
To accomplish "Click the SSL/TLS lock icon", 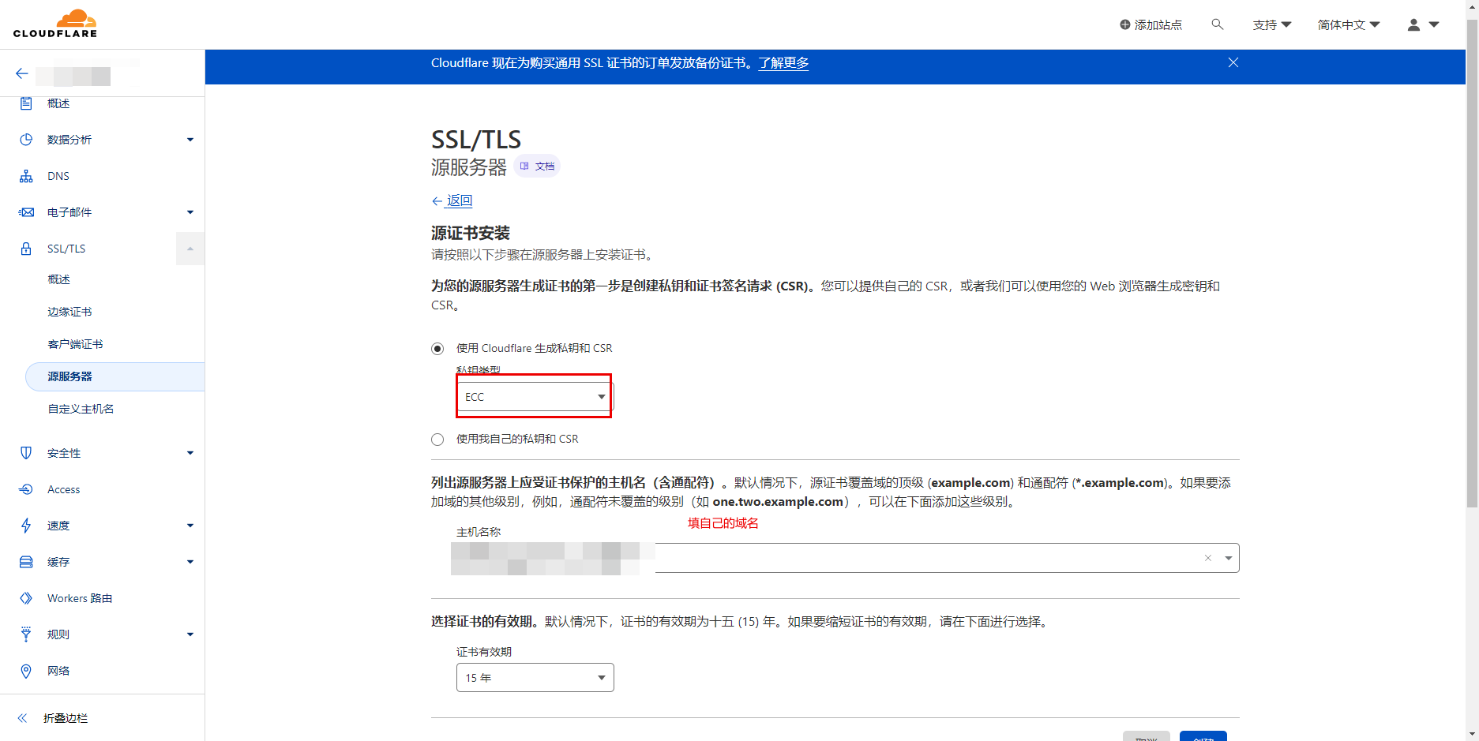I will [26, 249].
